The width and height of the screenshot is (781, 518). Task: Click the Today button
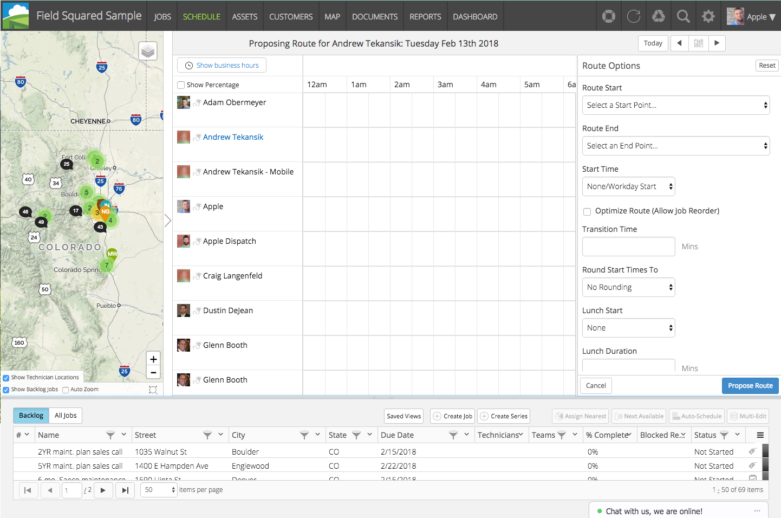[x=653, y=43]
